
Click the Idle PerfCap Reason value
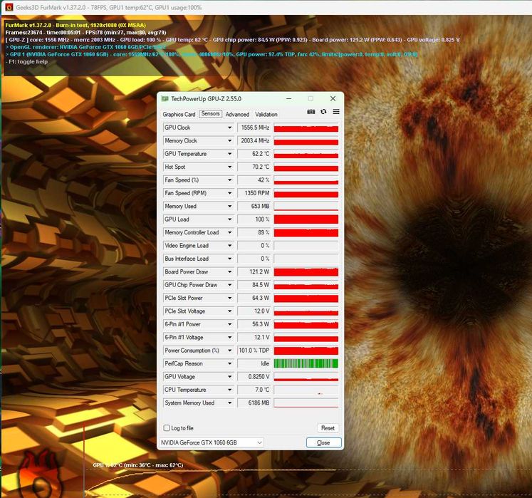coord(254,363)
